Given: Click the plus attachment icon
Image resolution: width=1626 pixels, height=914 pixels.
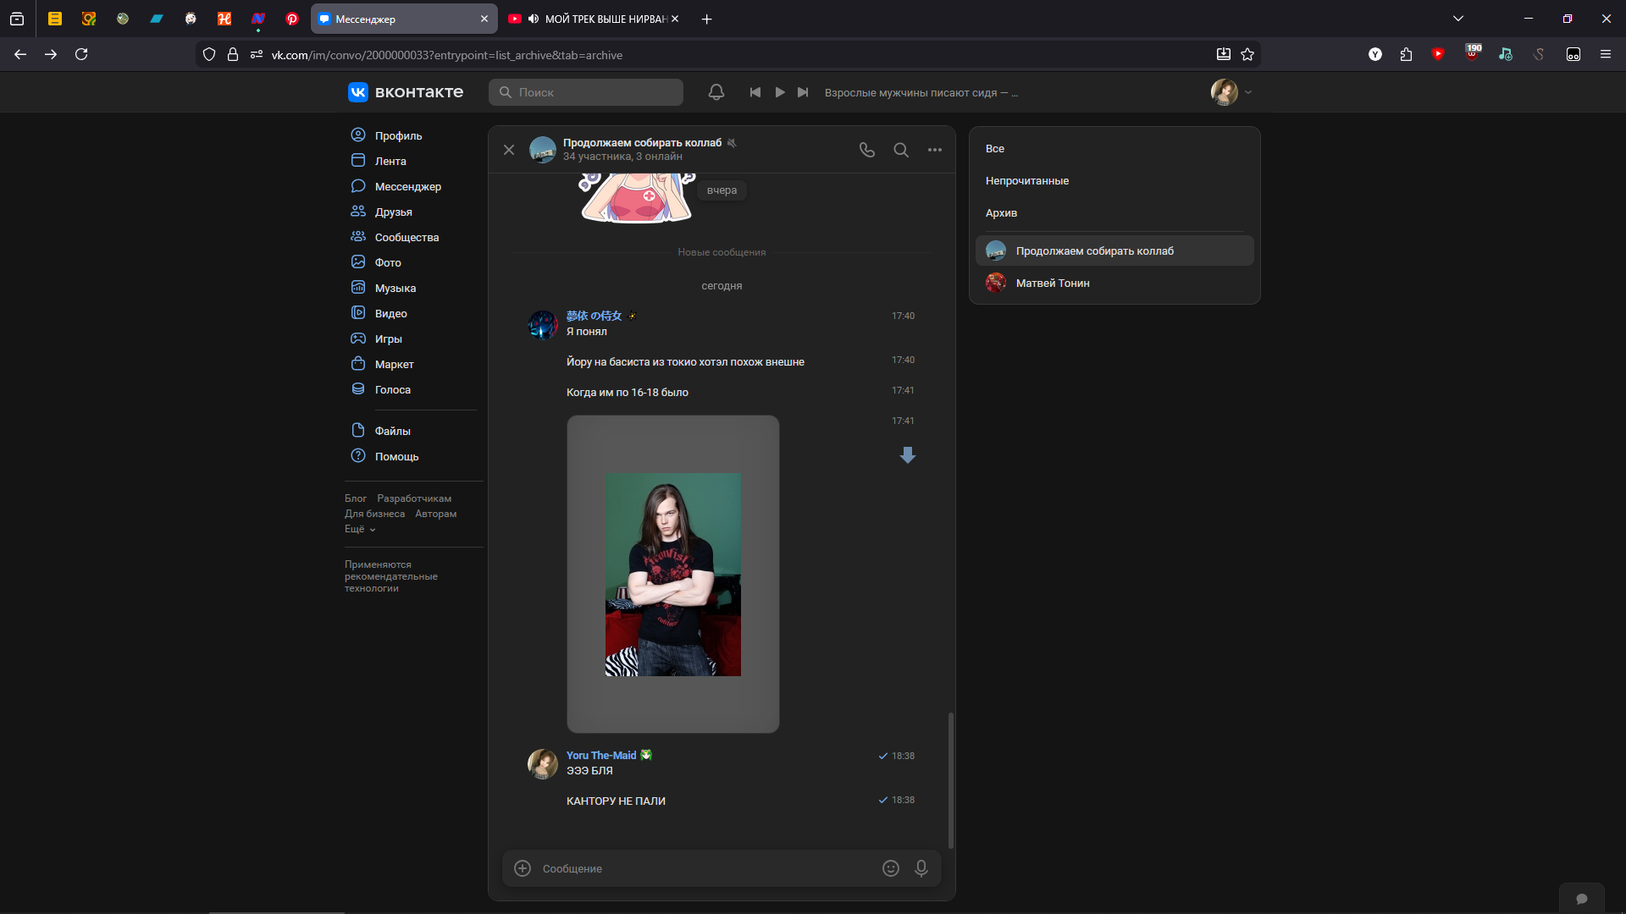Looking at the screenshot, I should click(523, 868).
